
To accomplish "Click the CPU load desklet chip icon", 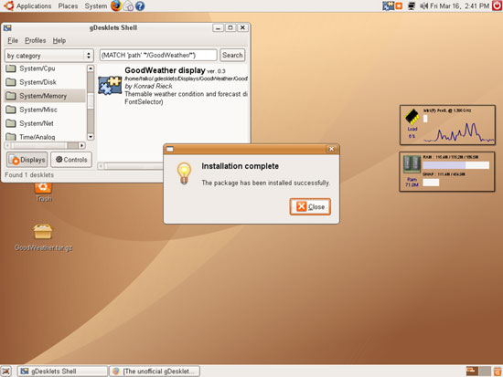I will point(412,117).
